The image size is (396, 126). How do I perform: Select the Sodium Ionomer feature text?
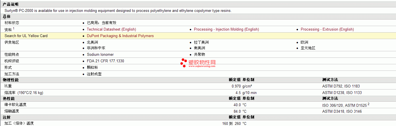click(x=100, y=54)
